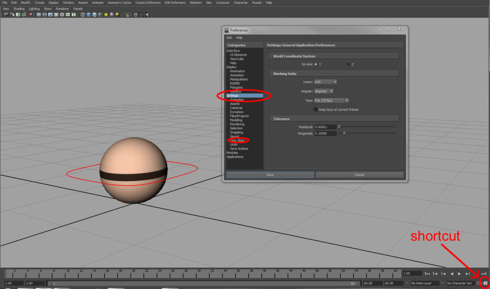Open the Edit menu in Preferences dialog
Viewport: 490px width, 289px height.
click(229, 37)
